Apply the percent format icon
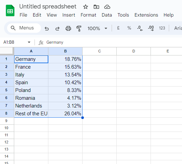This screenshot has width=182, height=164. pos(129,28)
